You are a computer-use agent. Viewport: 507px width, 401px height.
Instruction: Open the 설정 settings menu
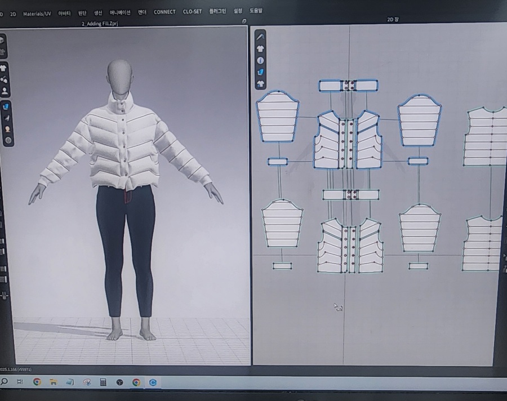point(238,11)
